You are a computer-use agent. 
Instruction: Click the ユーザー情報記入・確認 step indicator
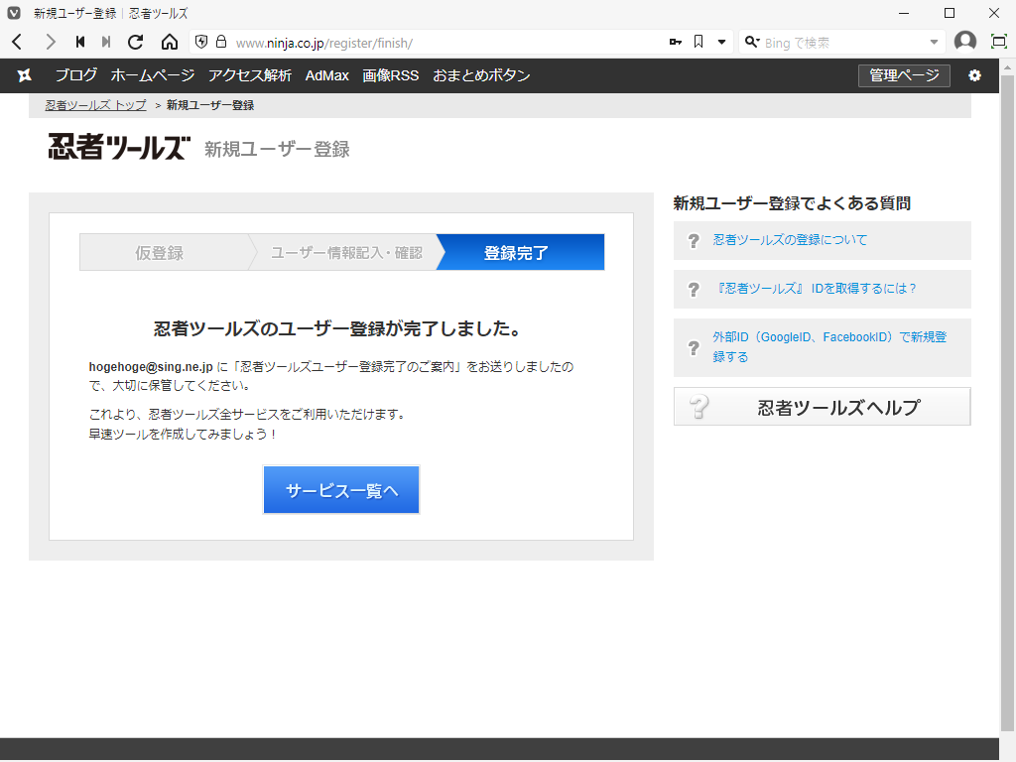346,253
